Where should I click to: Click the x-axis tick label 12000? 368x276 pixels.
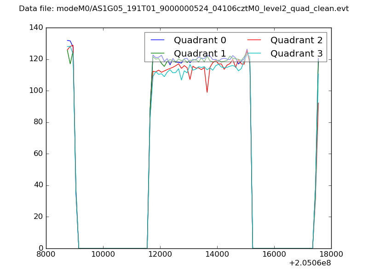(160, 255)
